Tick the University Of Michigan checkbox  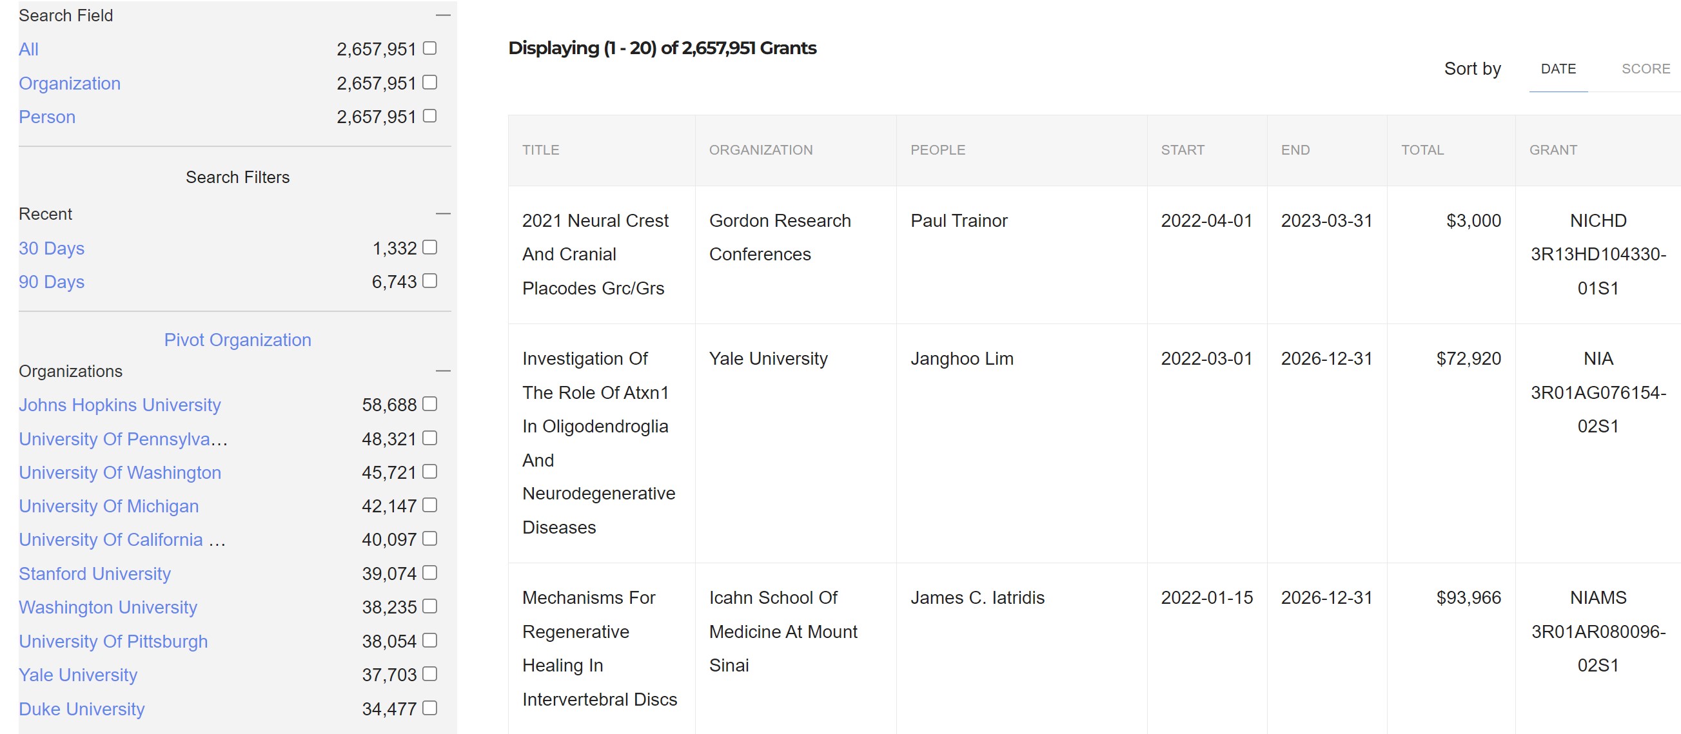click(x=429, y=505)
